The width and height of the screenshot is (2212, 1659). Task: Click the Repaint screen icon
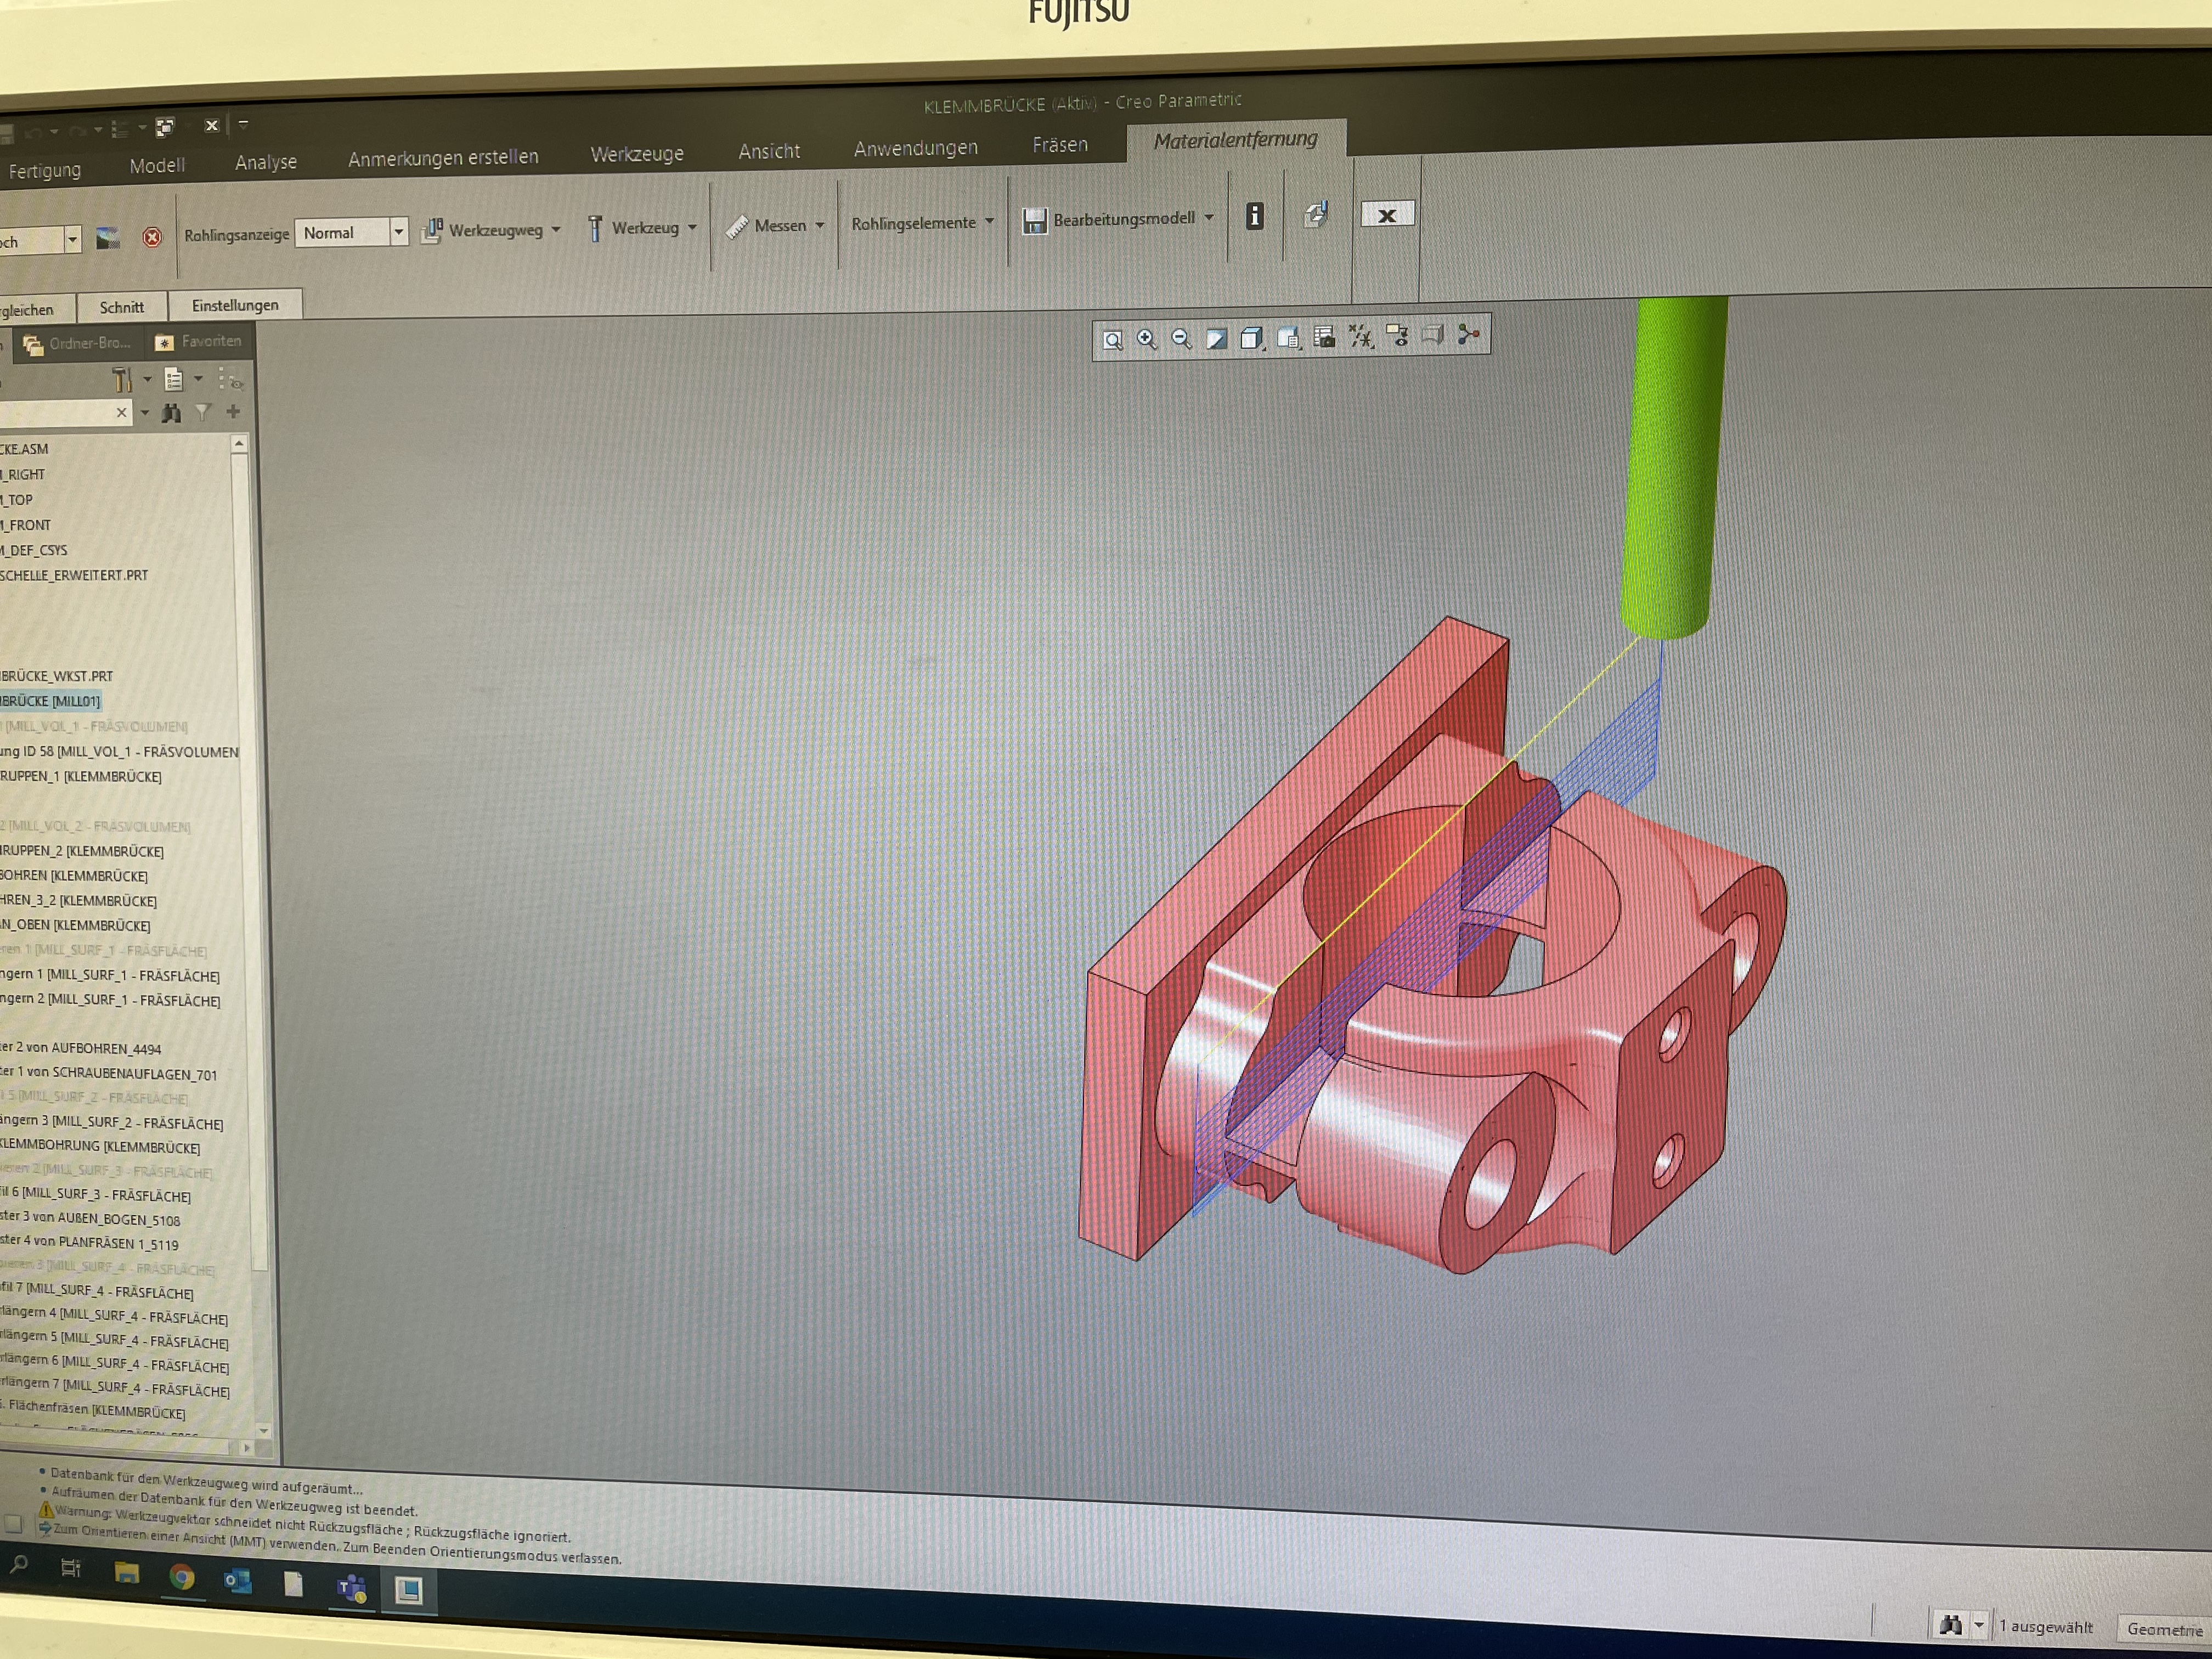click(x=1216, y=339)
